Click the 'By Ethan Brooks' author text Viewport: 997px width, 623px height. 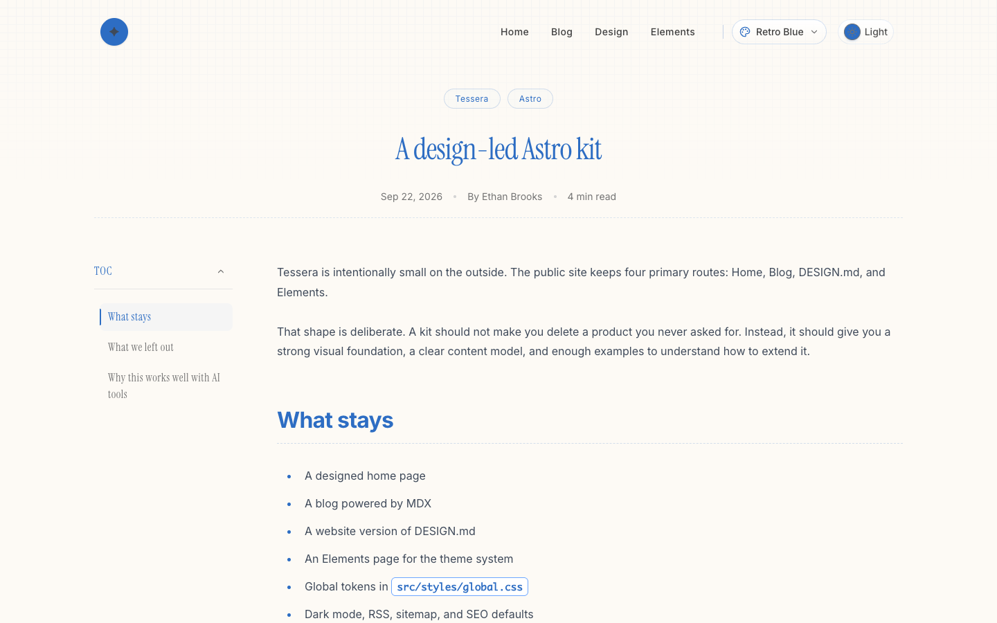click(505, 197)
